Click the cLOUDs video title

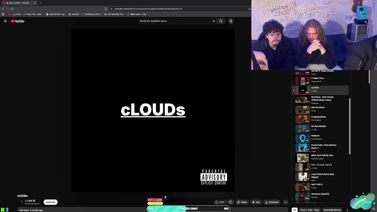pos(22,196)
